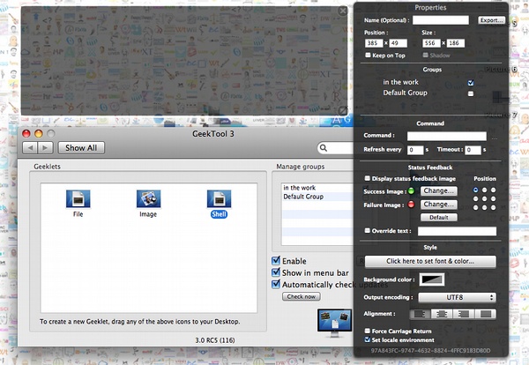Toggle the Shadow checkbox

426,55
